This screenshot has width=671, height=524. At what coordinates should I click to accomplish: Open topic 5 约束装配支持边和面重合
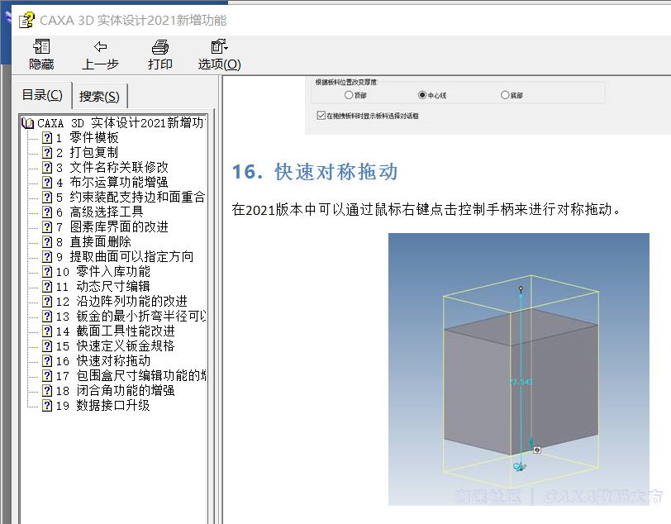pos(131,198)
